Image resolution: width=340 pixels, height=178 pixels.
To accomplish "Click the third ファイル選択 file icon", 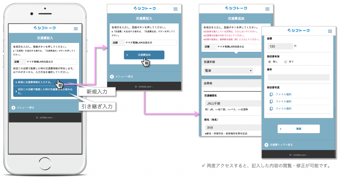I will coord(271,109).
